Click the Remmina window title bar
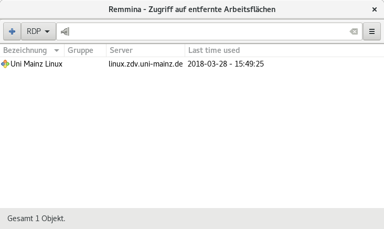This screenshot has width=384, height=229. pos(191,9)
